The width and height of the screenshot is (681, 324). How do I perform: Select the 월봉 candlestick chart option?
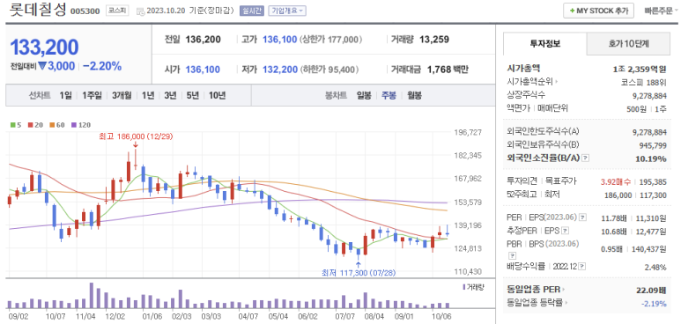[414, 96]
